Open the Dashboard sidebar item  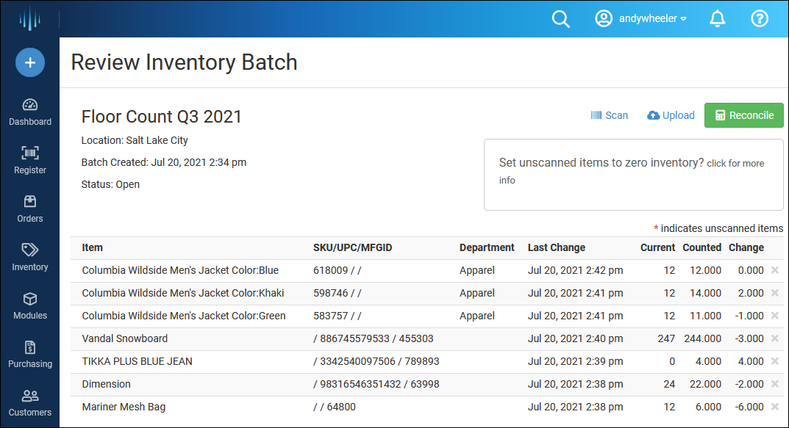pos(30,112)
